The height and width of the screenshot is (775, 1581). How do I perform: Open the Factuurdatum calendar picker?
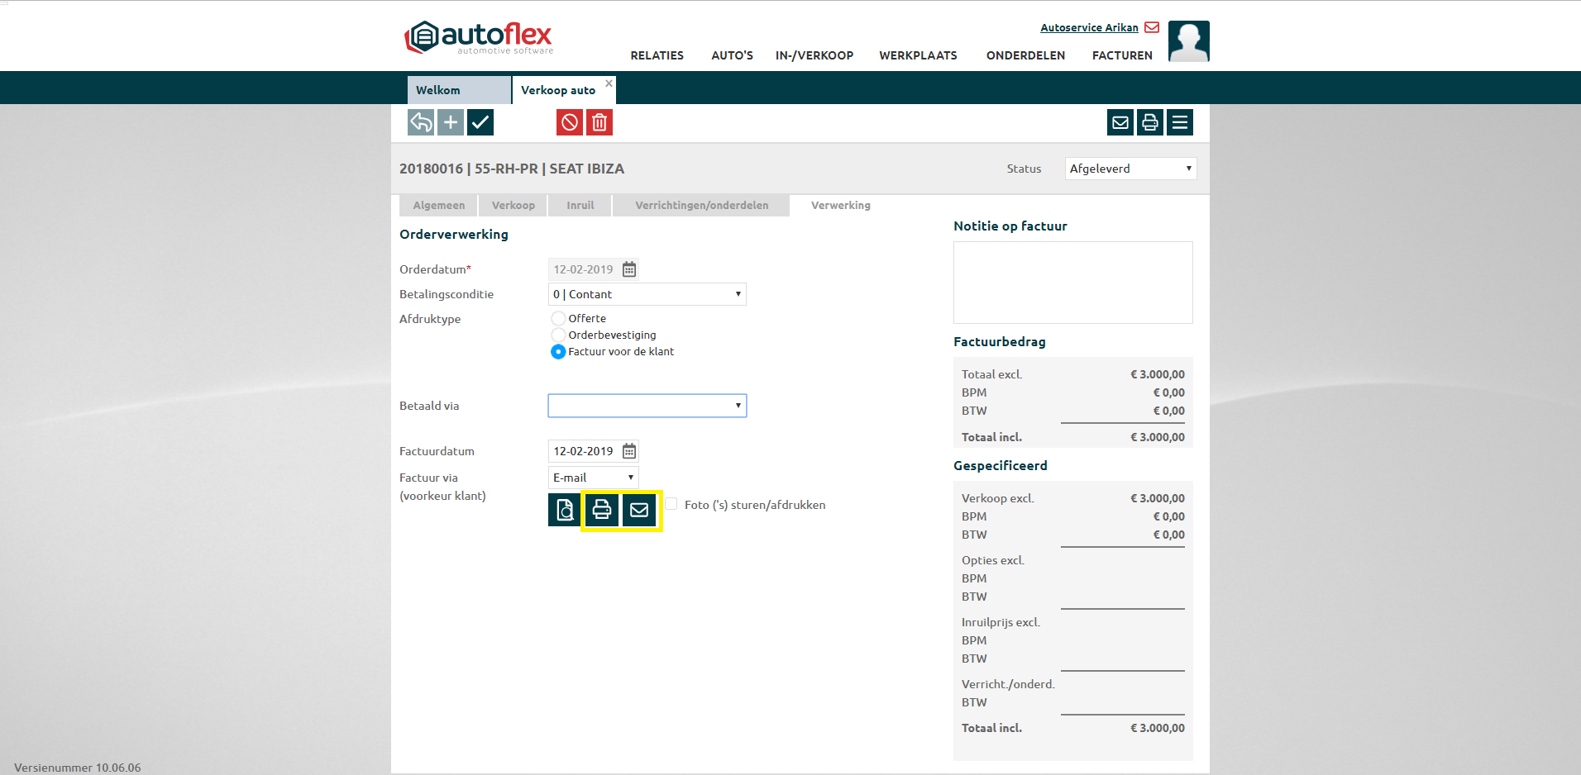tap(629, 451)
